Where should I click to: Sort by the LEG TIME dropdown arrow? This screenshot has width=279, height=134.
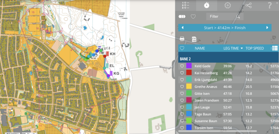click(x=242, y=48)
